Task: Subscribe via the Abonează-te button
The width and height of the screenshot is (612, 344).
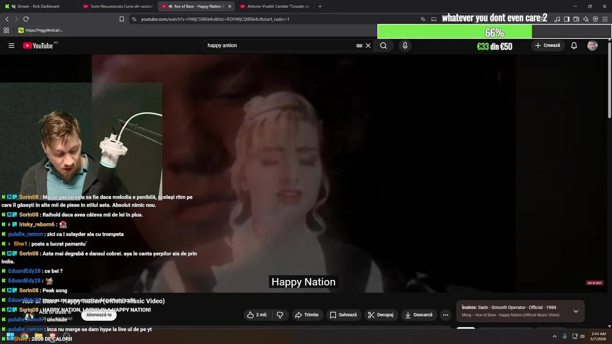Action: pyautogui.click(x=99, y=315)
